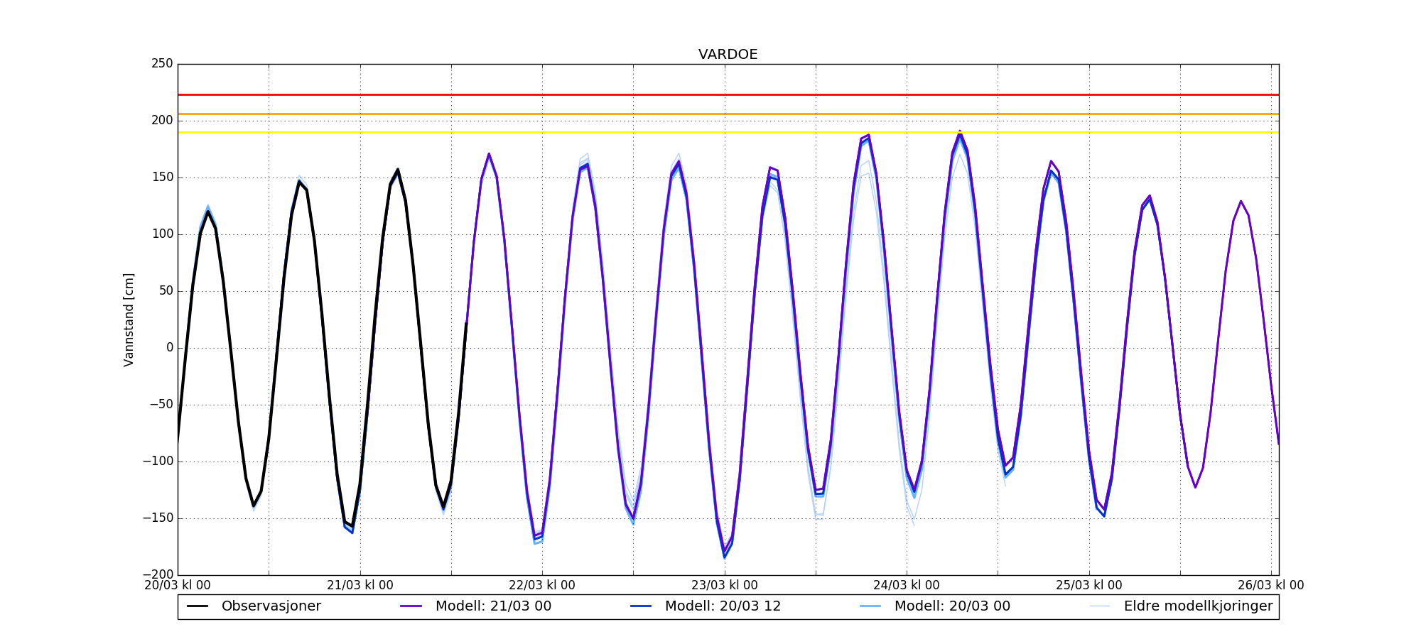Viewport: 1421px width, 639px height.
Task: Click the red horizontal threshold line
Action: pos(728,94)
